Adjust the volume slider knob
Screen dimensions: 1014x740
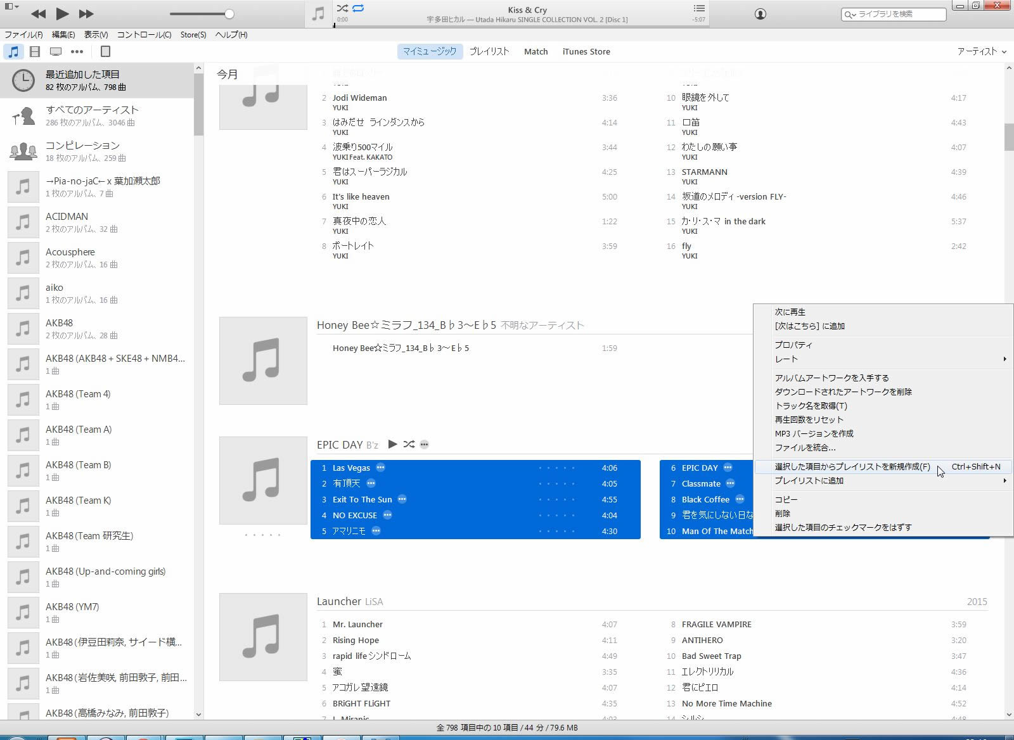click(x=229, y=13)
